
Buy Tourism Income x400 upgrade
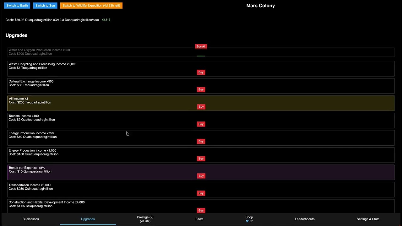(x=201, y=124)
